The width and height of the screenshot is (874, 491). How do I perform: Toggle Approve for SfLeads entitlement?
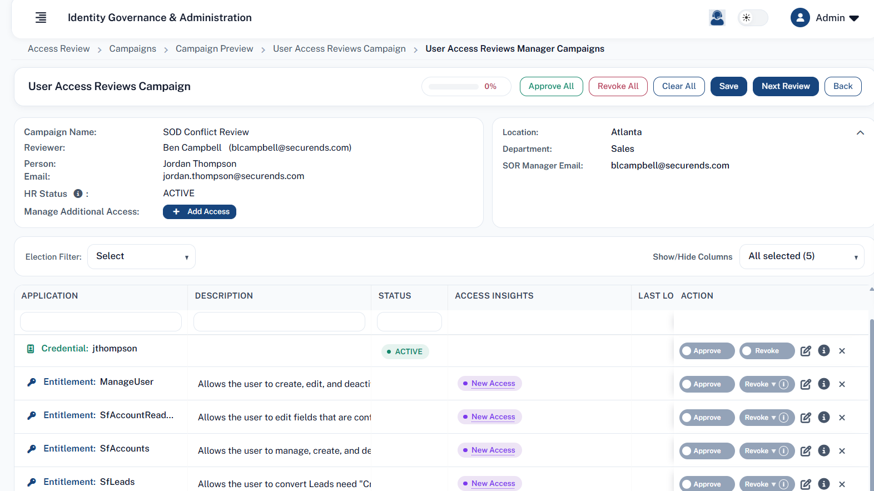707,484
